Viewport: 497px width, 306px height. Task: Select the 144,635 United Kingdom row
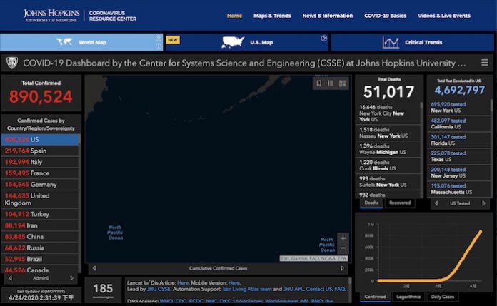pos(40,199)
